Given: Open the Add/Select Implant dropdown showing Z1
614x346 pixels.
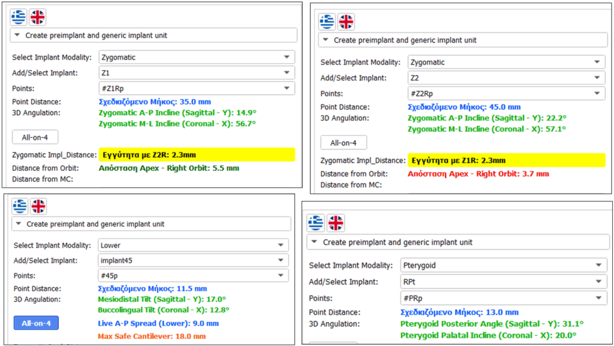Looking at the screenshot, I should tap(197, 73).
